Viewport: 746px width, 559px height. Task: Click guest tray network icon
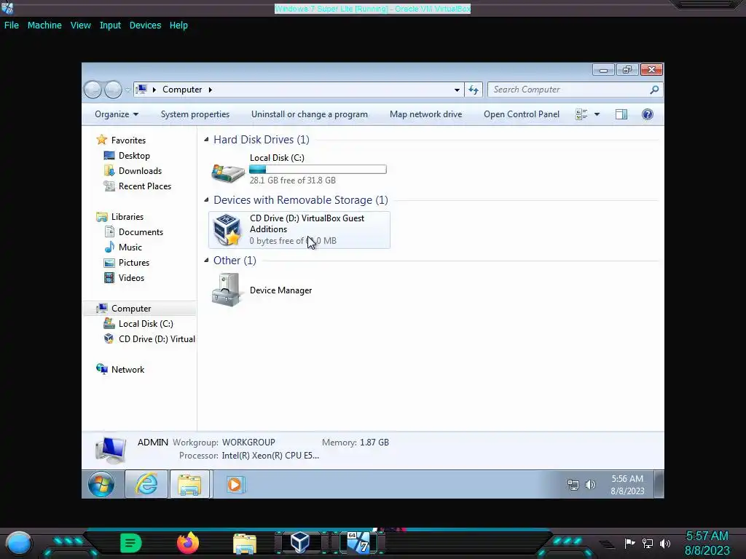pos(573,484)
